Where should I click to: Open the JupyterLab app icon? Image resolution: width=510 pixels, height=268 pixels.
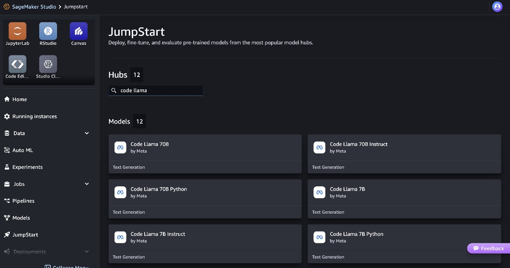coord(17,31)
